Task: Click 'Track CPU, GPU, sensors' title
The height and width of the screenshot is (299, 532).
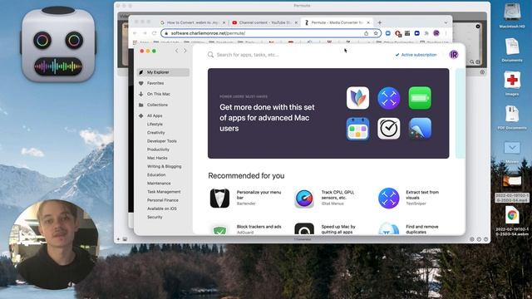Action: (338, 194)
